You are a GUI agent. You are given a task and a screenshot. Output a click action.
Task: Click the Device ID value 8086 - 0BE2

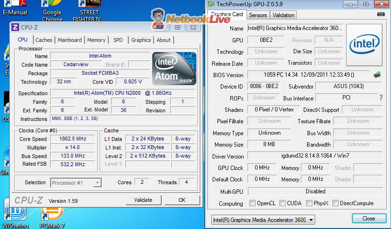[x=264, y=86]
